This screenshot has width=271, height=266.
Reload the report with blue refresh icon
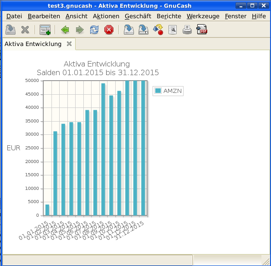(94, 30)
